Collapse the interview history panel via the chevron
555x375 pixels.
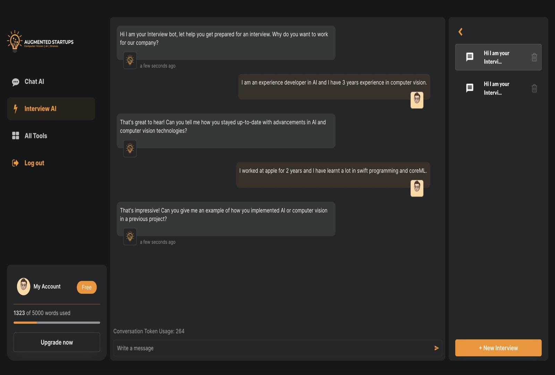coord(460,32)
